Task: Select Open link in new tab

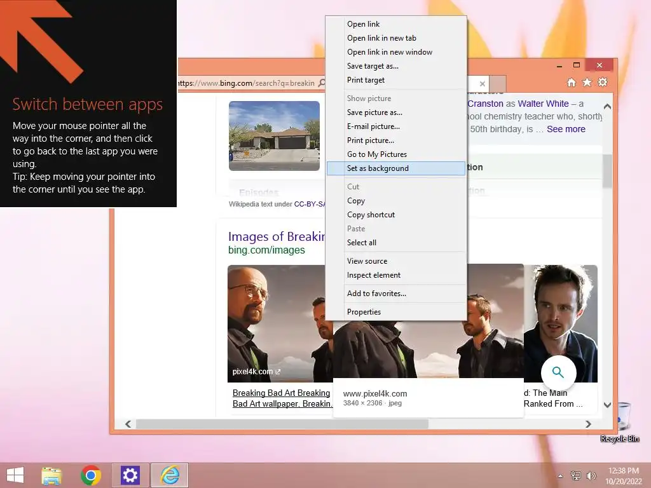Action: pos(395,38)
